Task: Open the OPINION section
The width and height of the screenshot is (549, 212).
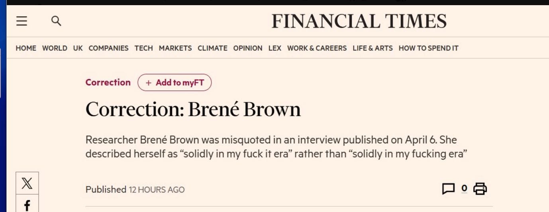Action: (248, 48)
